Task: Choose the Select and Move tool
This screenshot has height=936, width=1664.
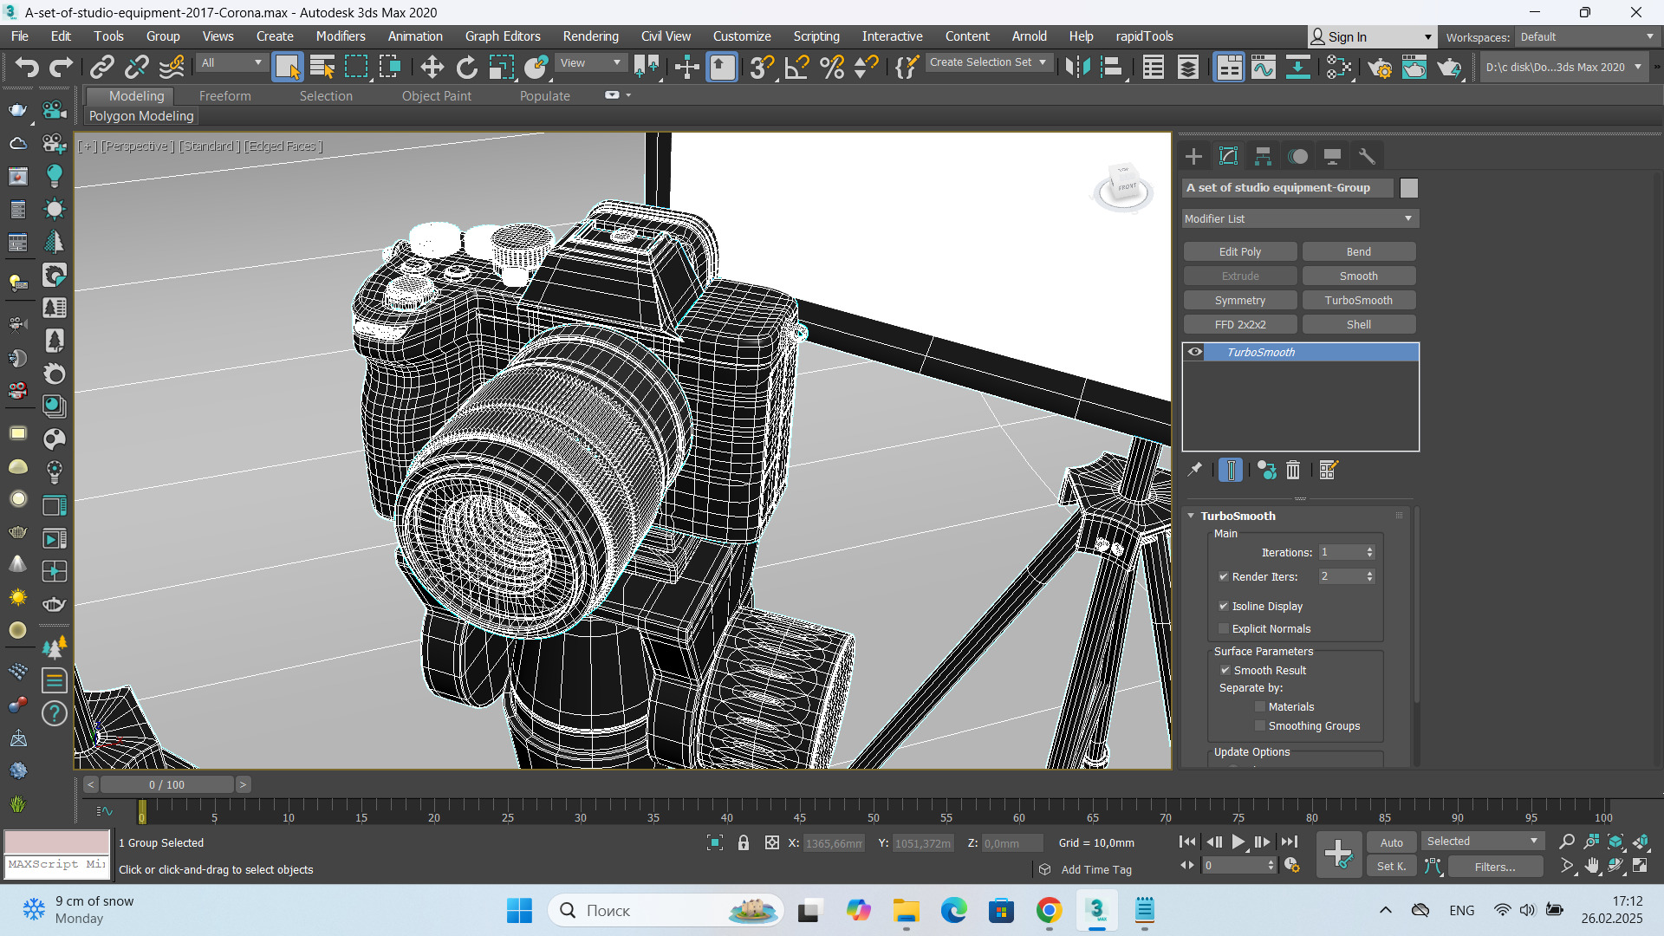Action: pyautogui.click(x=432, y=67)
